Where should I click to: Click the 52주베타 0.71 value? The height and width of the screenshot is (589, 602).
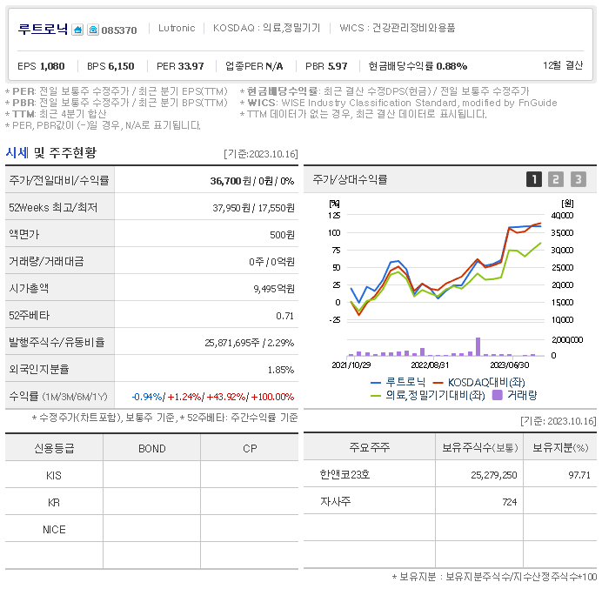pyautogui.click(x=284, y=316)
